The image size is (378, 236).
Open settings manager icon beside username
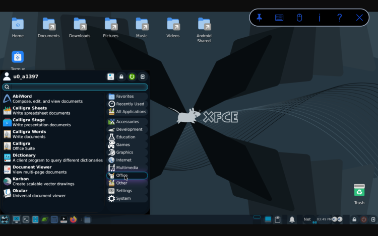[x=111, y=77]
